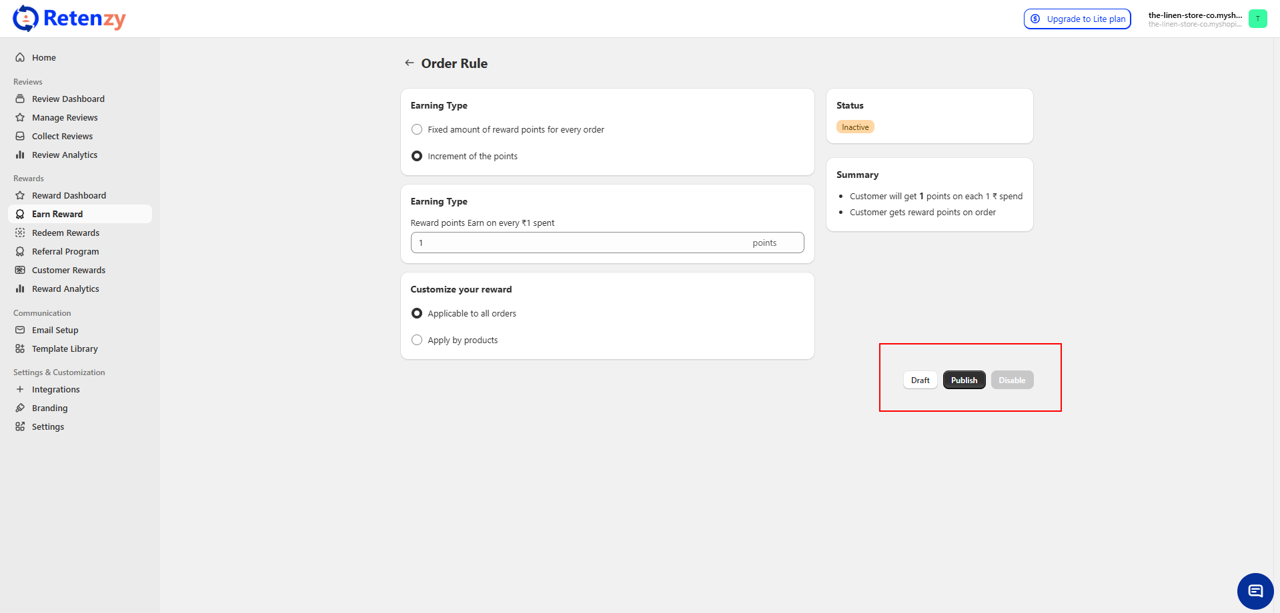
Task: Save the rule as Draft
Action: [x=920, y=380]
